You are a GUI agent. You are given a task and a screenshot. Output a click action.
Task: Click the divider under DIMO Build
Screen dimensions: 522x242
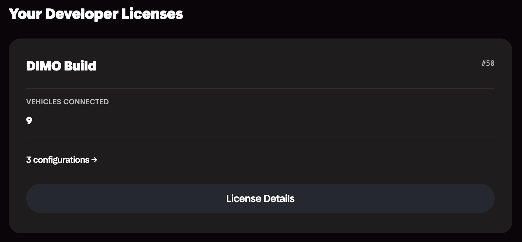pyautogui.click(x=260, y=88)
